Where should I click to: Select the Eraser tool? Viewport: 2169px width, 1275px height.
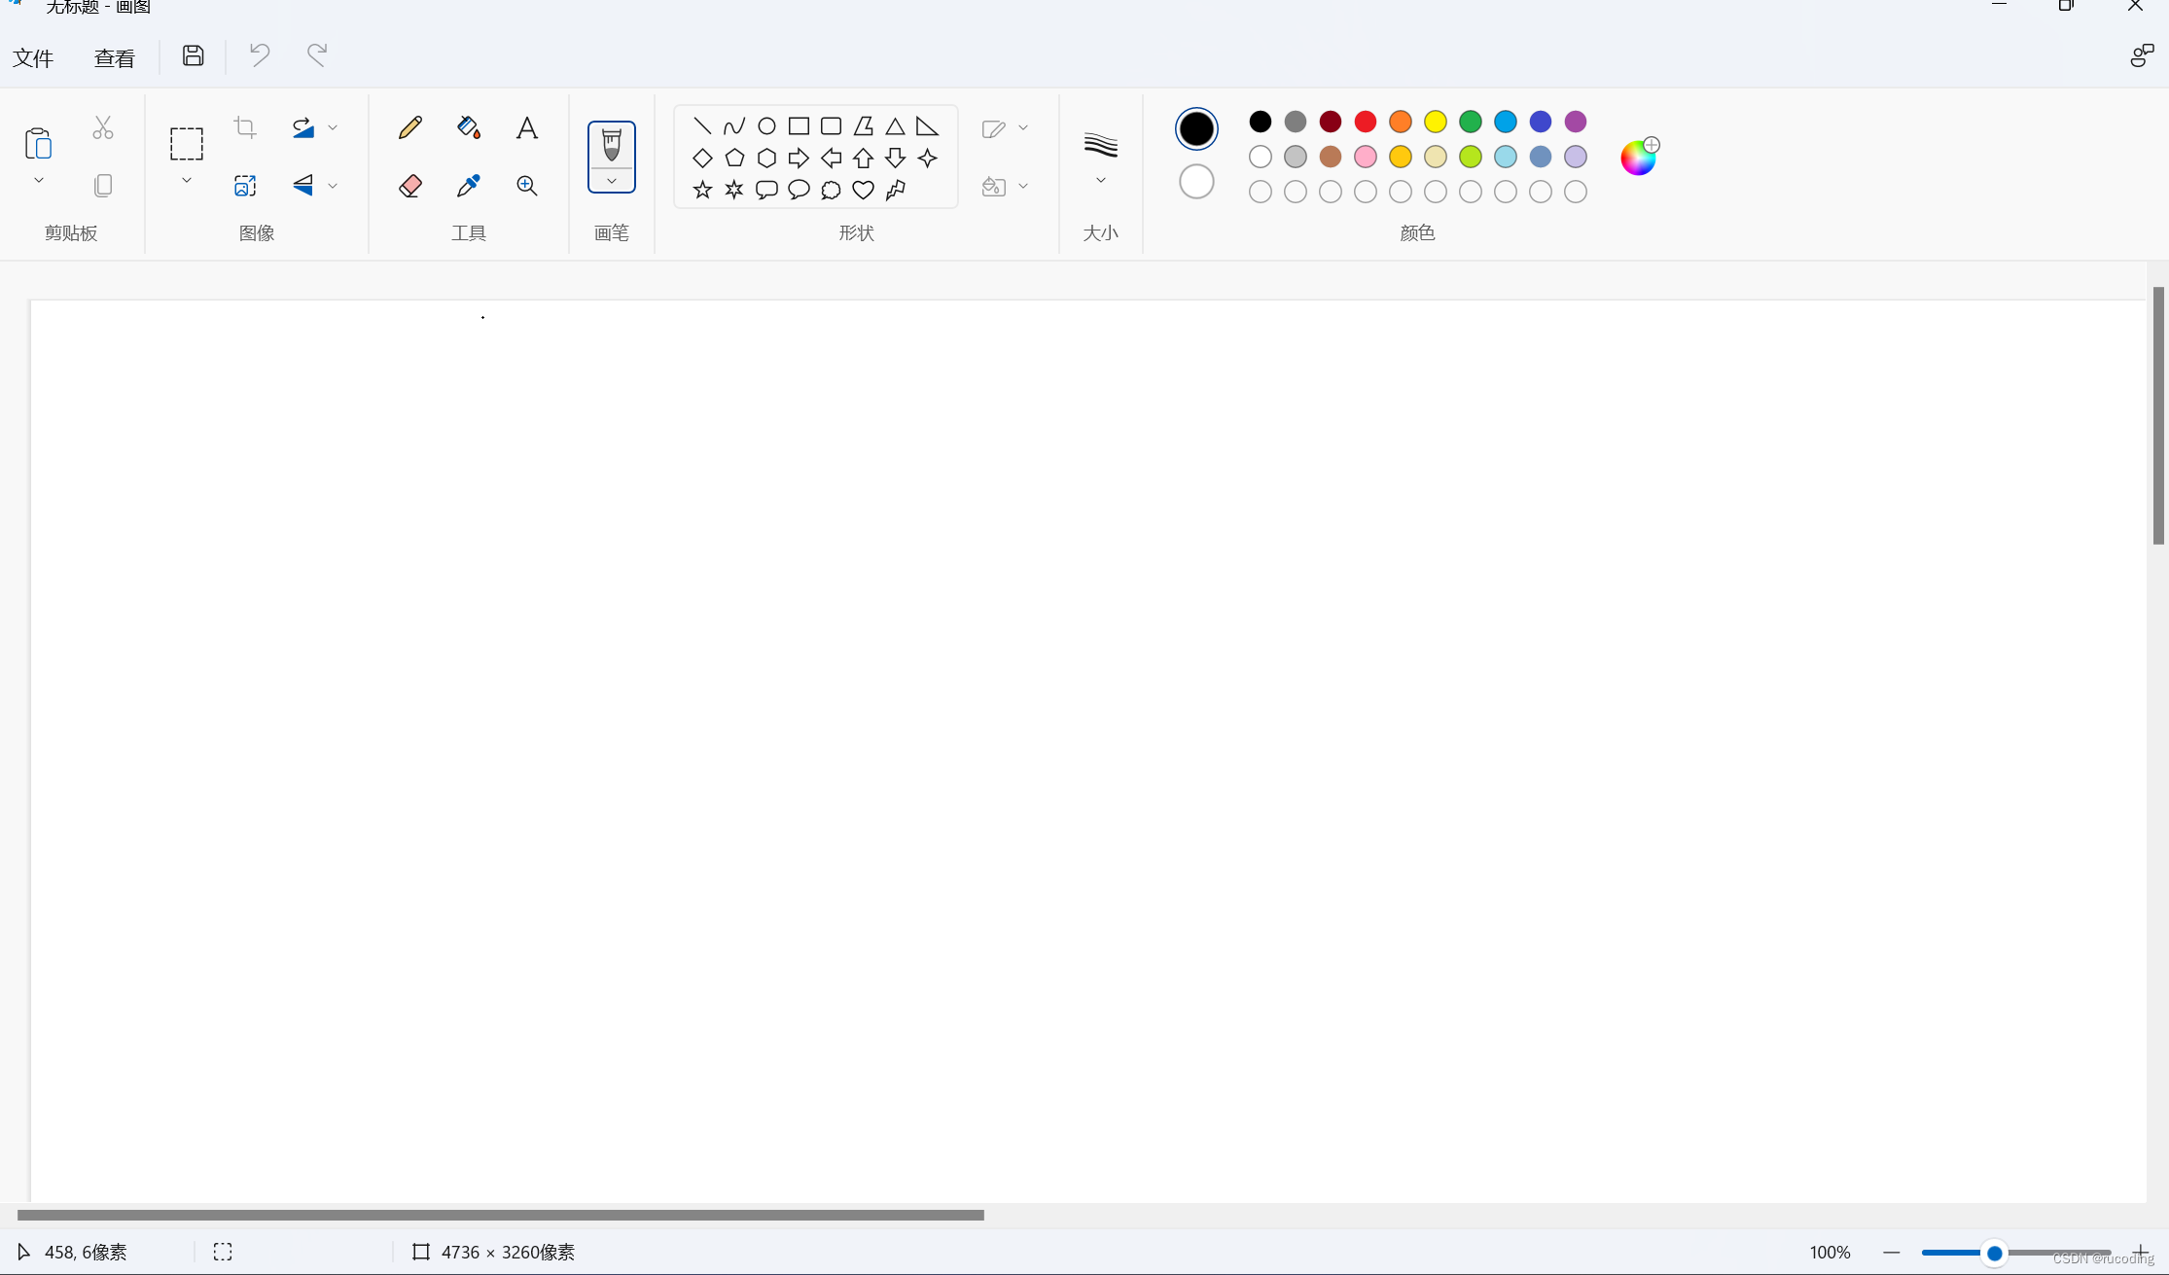[410, 186]
